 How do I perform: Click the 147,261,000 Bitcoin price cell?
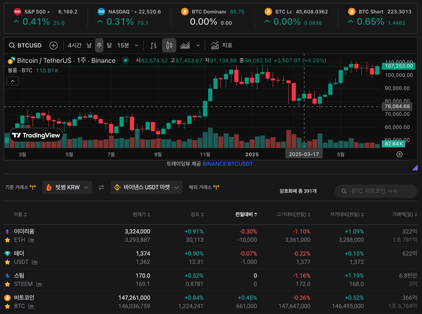click(x=135, y=298)
